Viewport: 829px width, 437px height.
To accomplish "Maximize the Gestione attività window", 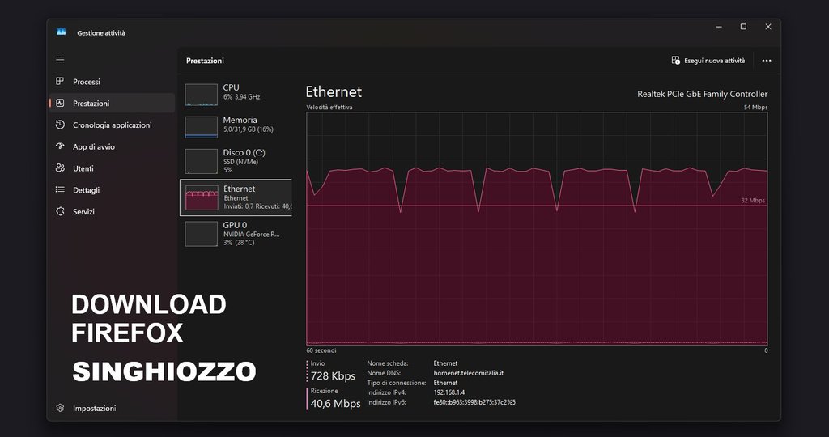I will 743,27.
